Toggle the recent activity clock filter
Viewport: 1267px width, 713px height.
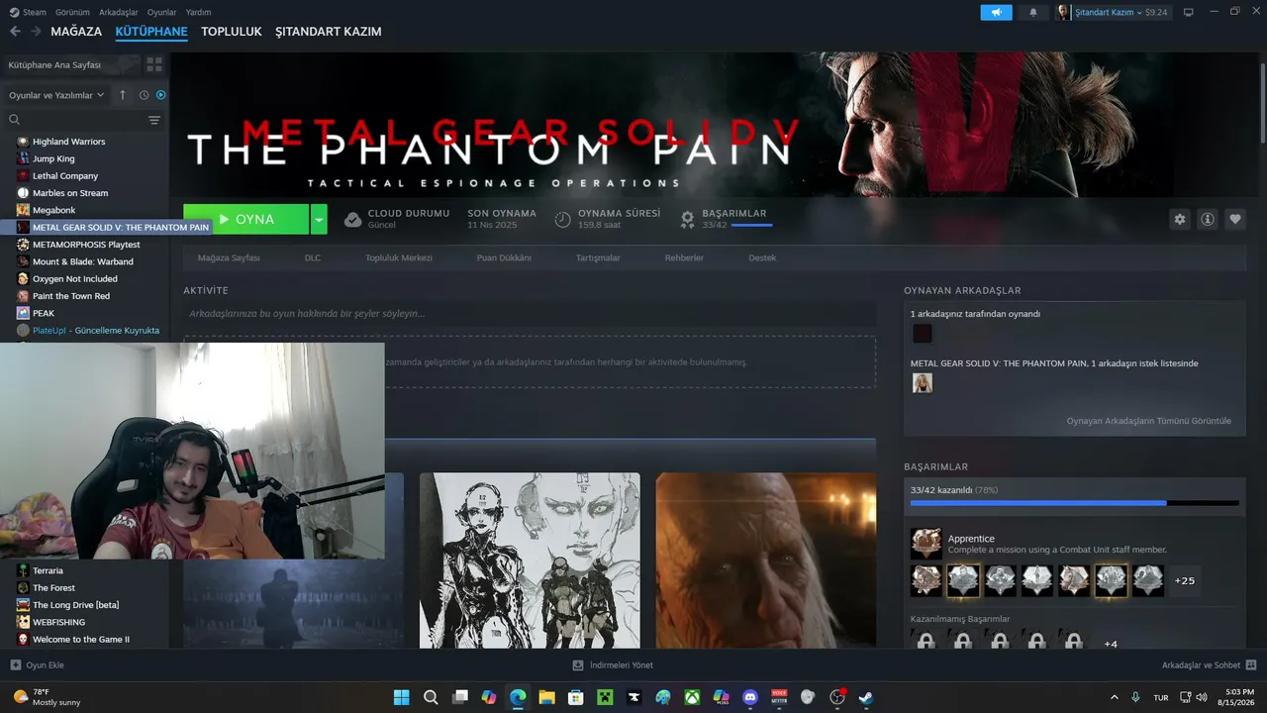[x=144, y=95]
